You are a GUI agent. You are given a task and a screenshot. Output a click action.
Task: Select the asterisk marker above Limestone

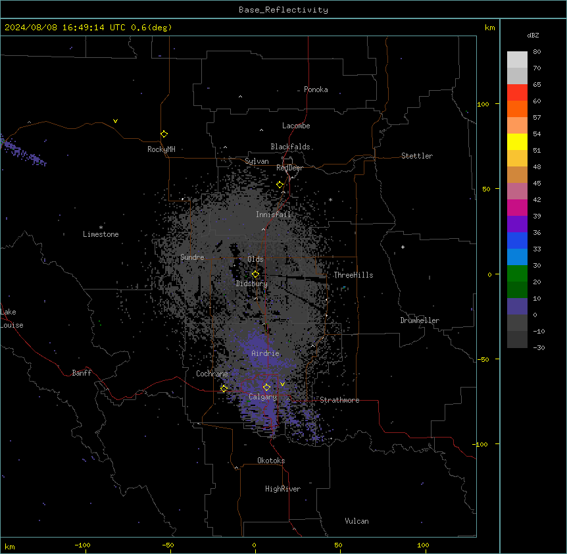click(x=101, y=228)
